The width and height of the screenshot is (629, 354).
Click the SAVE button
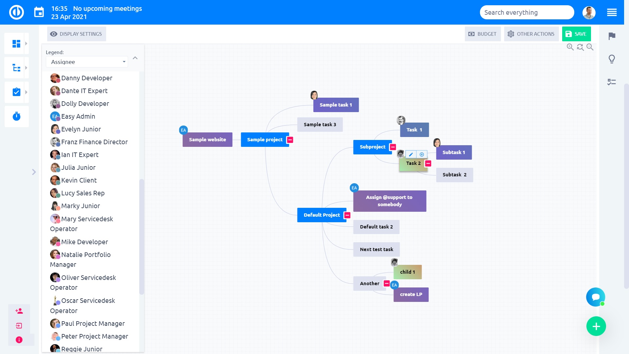tap(577, 34)
